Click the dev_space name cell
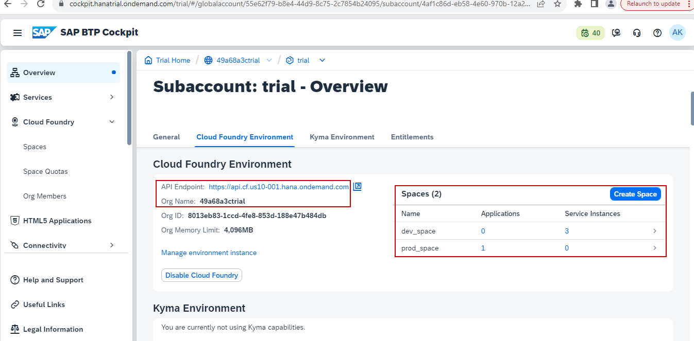Screen dimensions: 694x341 tap(418, 231)
